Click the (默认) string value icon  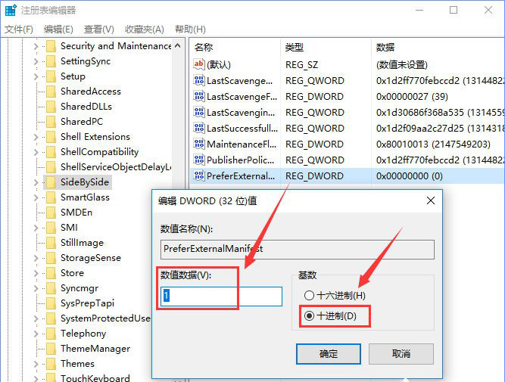[199, 65]
